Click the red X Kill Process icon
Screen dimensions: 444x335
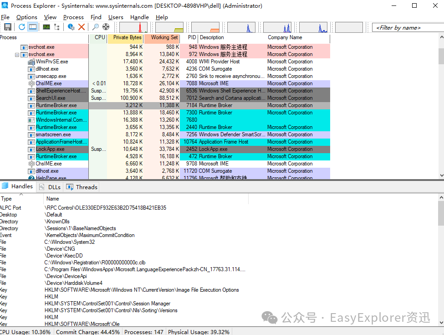tap(82, 27)
